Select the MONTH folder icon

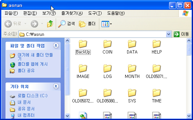pyautogui.click(x=132, y=68)
